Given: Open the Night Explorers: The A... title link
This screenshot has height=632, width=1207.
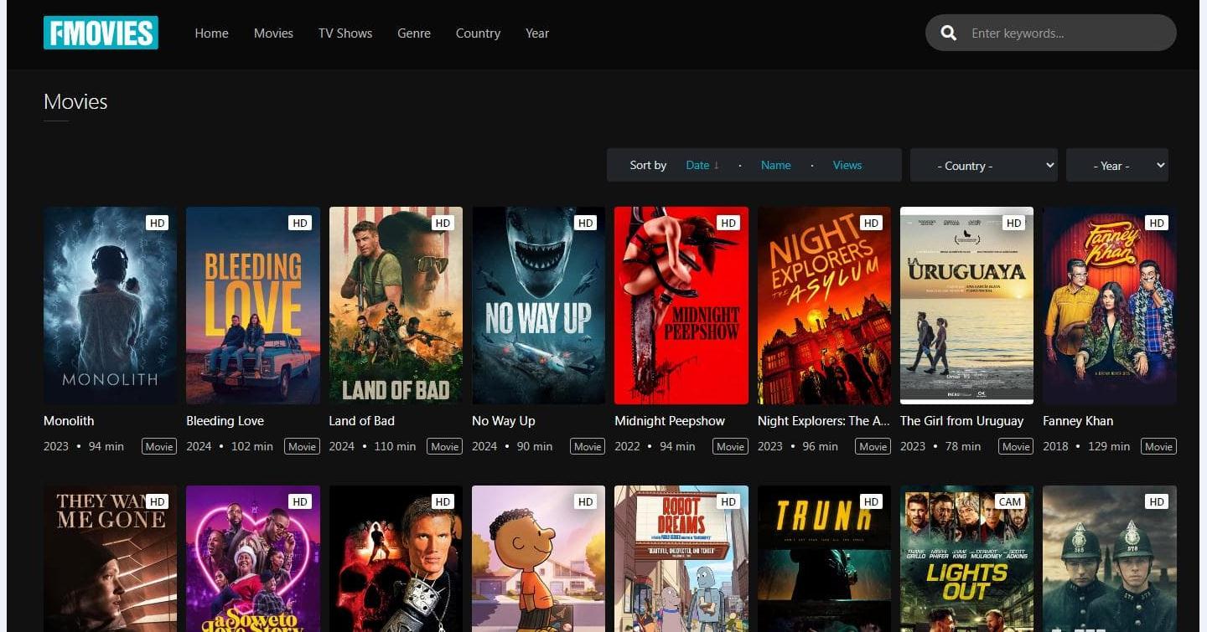Looking at the screenshot, I should pyautogui.click(x=824, y=421).
